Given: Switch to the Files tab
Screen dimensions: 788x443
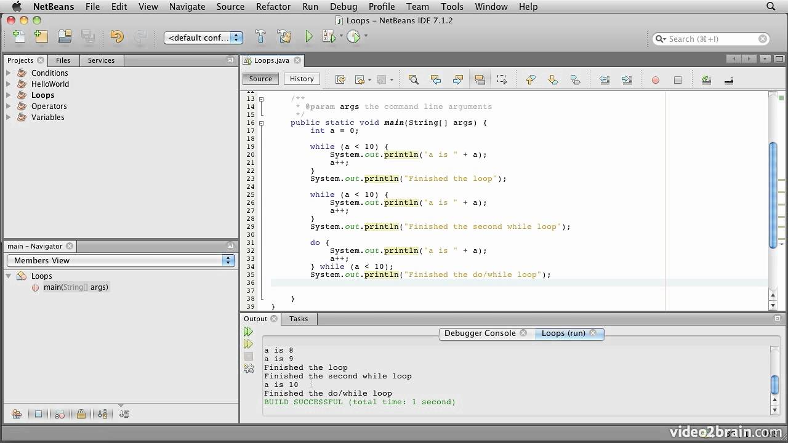Looking at the screenshot, I should tap(63, 60).
